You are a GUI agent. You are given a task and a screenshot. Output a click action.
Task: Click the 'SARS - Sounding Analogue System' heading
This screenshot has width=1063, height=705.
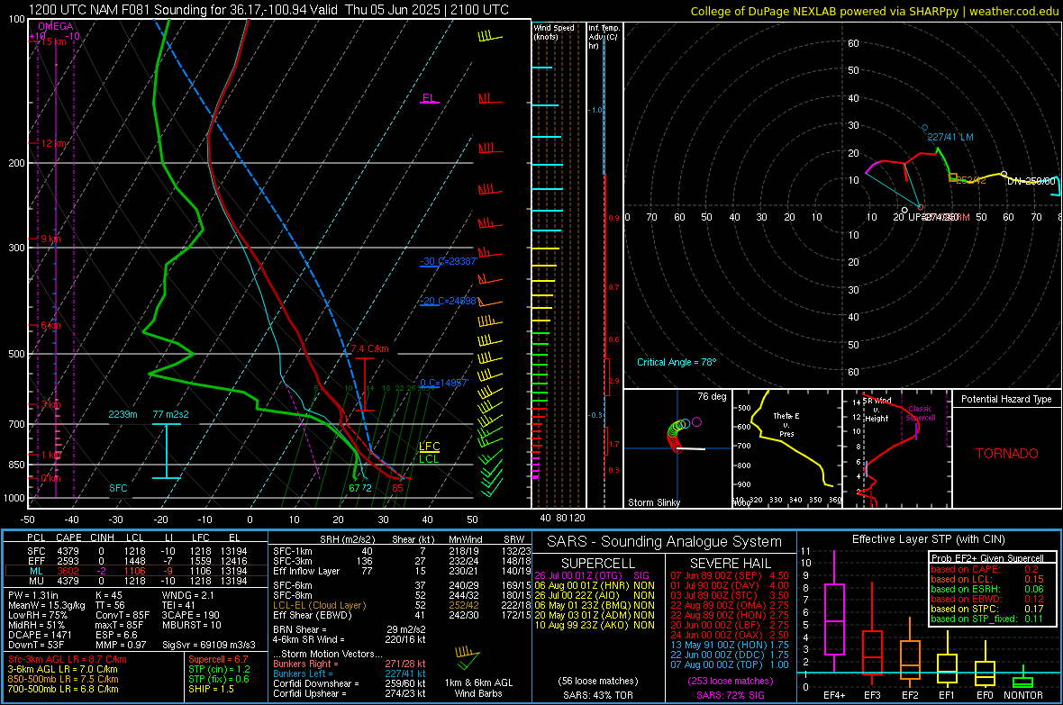665,542
